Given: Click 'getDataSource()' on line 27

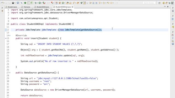Looking at the screenshot, I should pyautogui.click(x=47, y=73).
